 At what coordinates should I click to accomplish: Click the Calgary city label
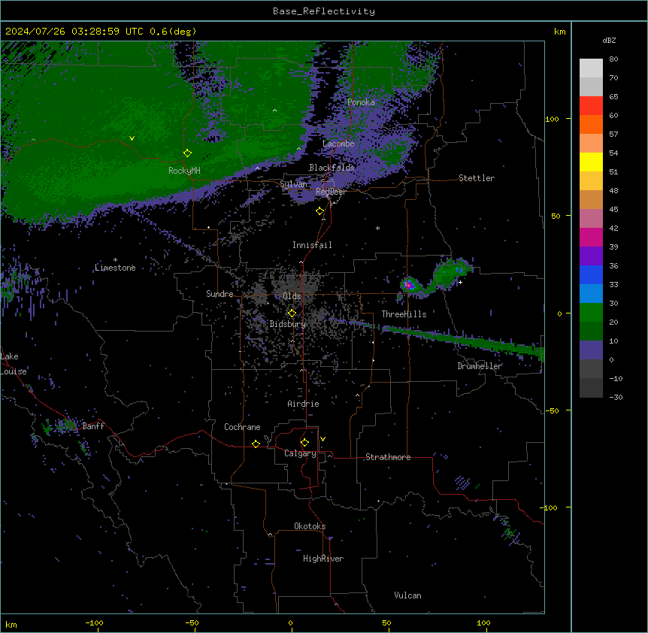(300, 453)
